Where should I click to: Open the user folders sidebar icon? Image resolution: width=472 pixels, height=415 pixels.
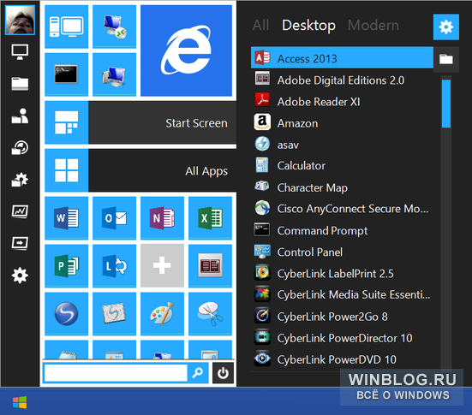tap(20, 116)
